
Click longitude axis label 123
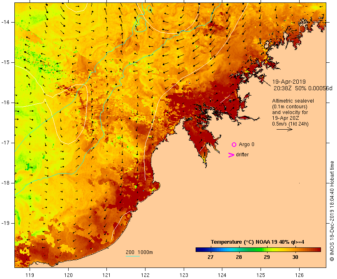tap(184, 275)
